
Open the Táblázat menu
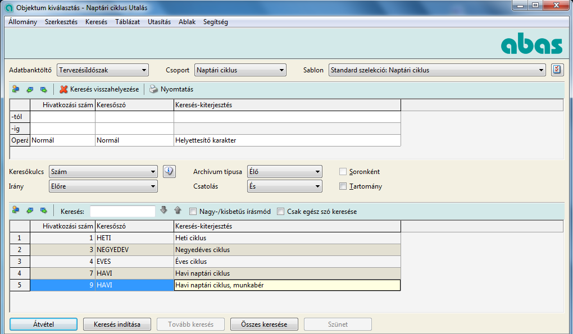tap(128, 22)
